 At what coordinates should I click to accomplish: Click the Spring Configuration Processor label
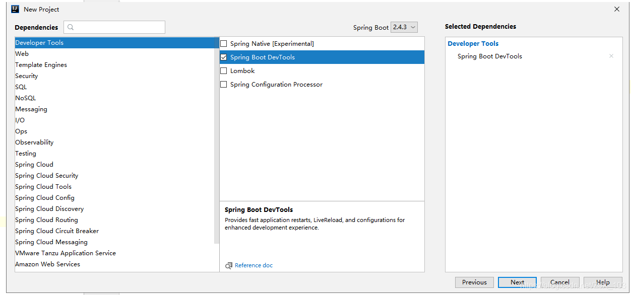point(276,85)
